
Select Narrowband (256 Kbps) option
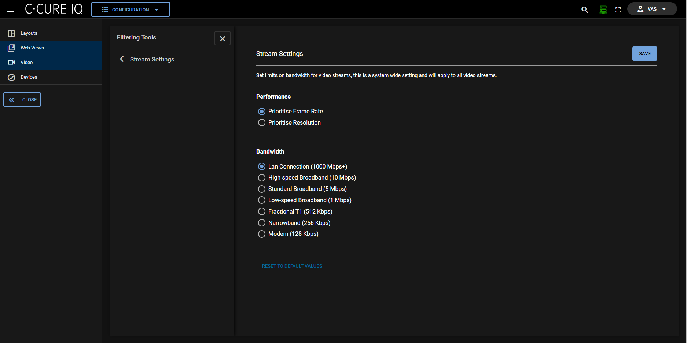coord(262,223)
